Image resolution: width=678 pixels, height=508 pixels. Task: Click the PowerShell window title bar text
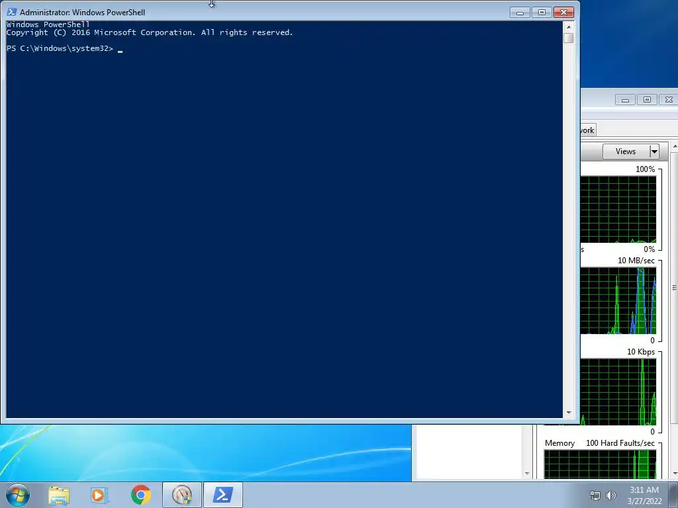click(x=82, y=13)
